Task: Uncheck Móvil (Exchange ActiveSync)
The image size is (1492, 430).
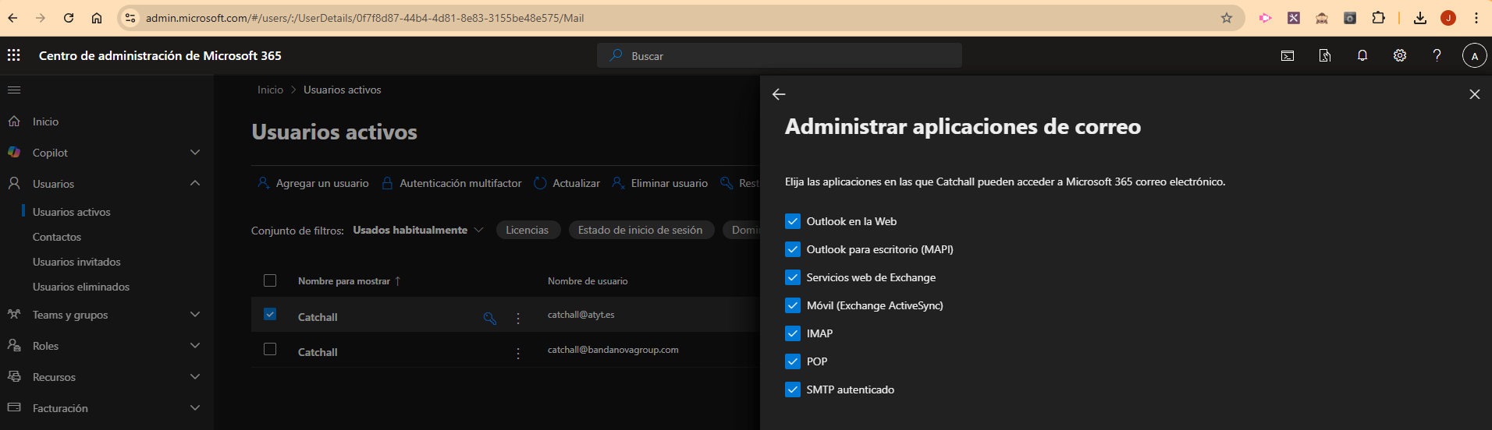Action: tap(793, 305)
